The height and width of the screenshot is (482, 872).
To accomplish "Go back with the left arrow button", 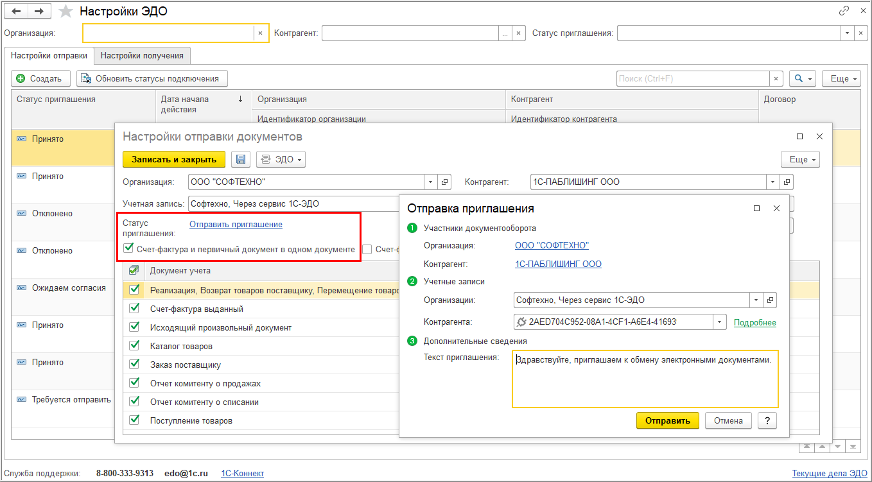I will (16, 12).
